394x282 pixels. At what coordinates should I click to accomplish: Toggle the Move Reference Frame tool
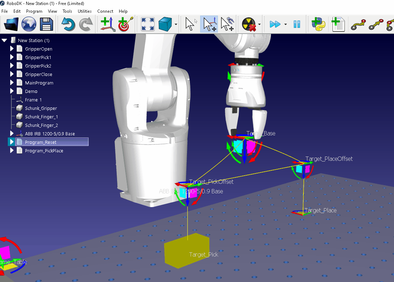(209, 24)
